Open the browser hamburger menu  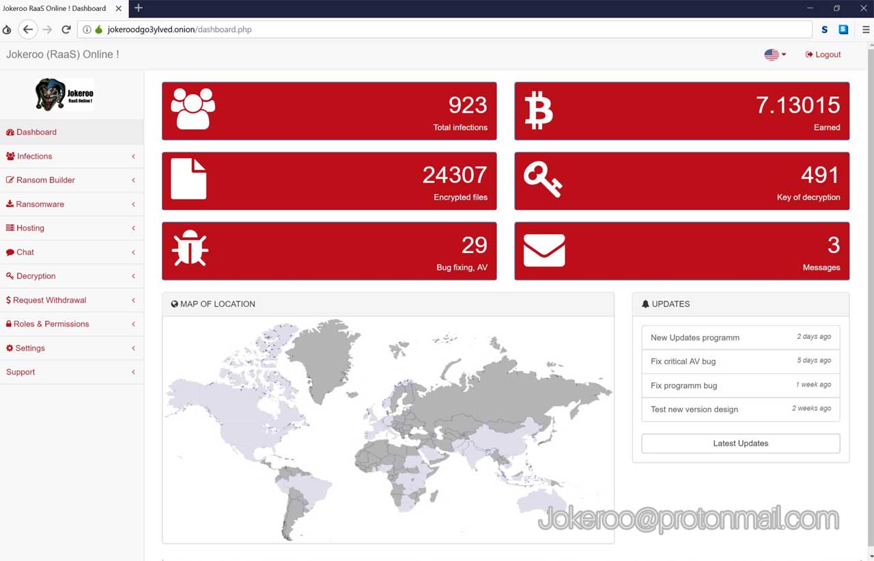[866, 29]
